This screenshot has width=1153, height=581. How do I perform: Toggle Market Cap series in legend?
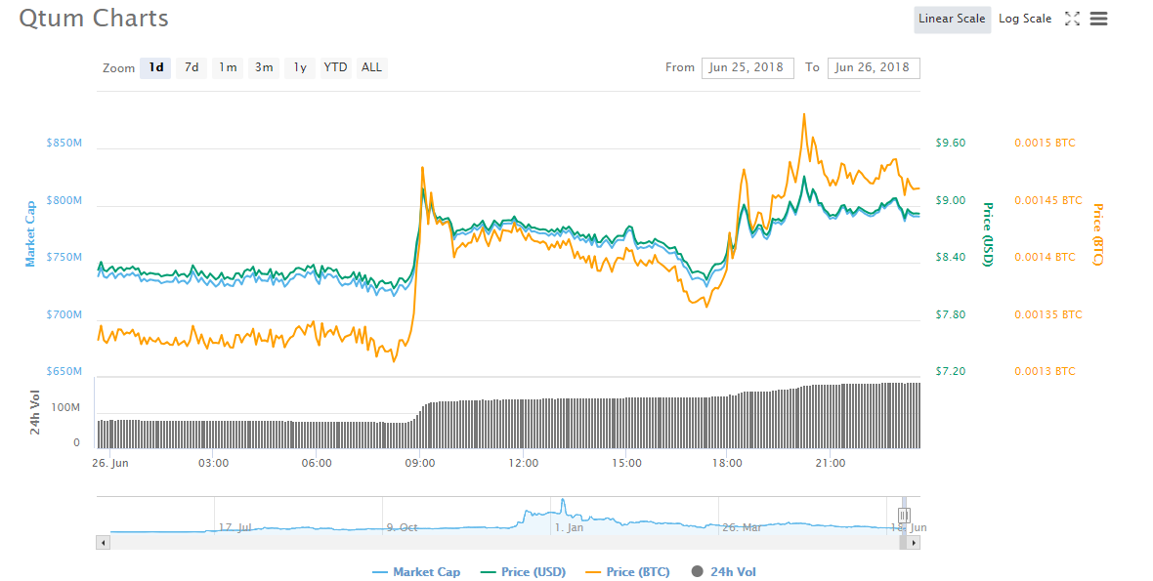click(x=416, y=572)
